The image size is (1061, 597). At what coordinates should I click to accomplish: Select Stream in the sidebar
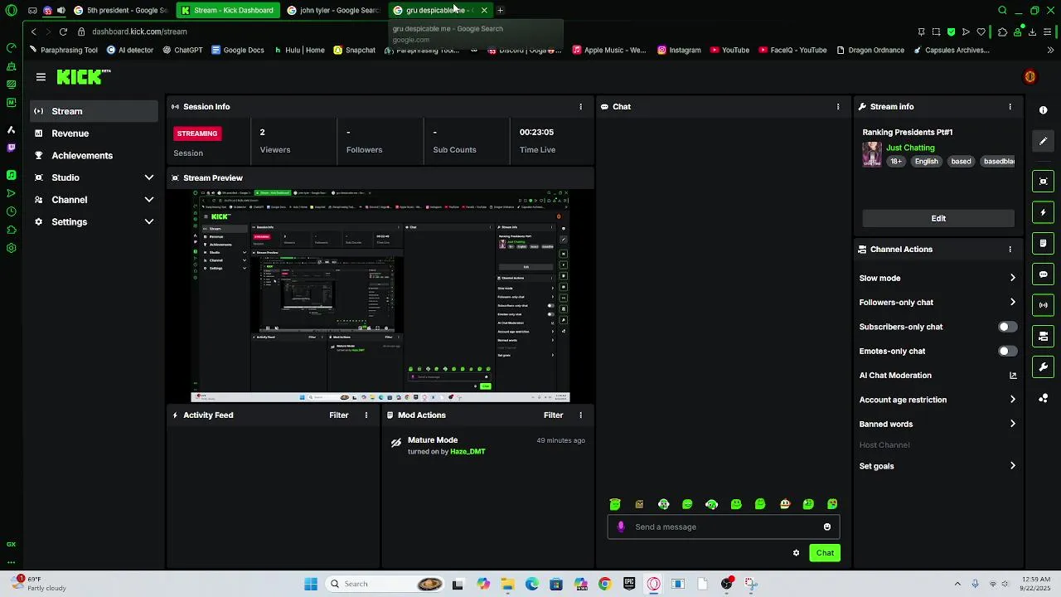(94, 111)
